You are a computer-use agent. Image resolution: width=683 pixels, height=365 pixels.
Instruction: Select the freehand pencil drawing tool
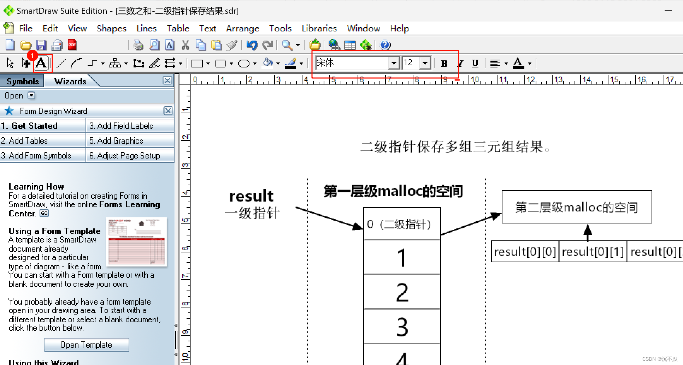tap(154, 63)
